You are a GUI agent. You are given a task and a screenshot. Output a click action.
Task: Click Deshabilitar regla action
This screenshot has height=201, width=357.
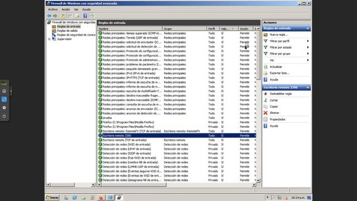coord(281,94)
